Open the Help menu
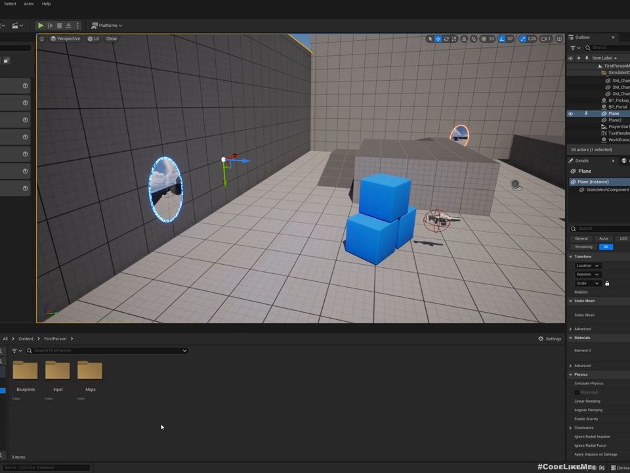This screenshot has width=630, height=473. tap(46, 4)
